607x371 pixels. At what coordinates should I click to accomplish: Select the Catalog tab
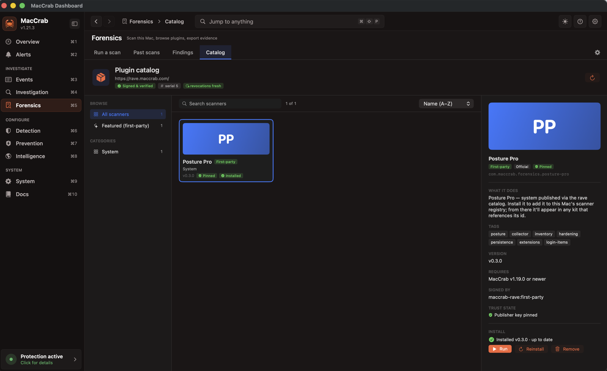coord(215,52)
